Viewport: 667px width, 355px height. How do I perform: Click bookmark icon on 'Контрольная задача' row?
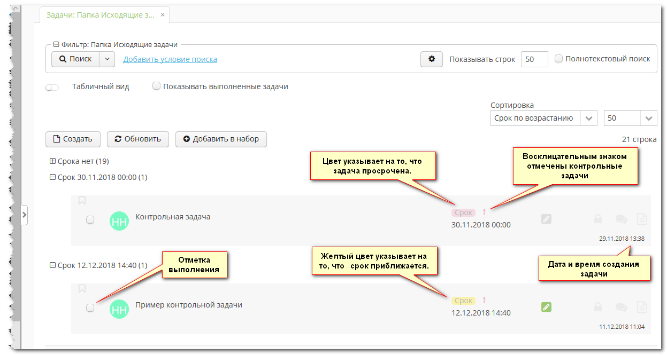click(82, 201)
